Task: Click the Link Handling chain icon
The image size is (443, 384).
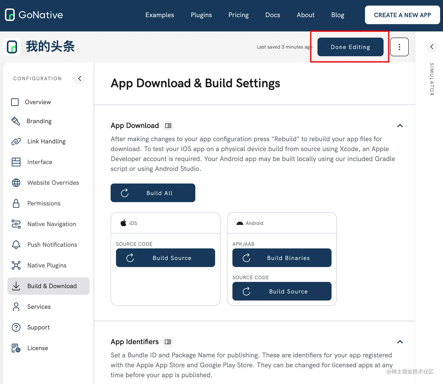Action: click(16, 141)
